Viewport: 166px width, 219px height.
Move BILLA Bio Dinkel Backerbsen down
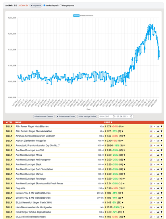click(161, 217)
